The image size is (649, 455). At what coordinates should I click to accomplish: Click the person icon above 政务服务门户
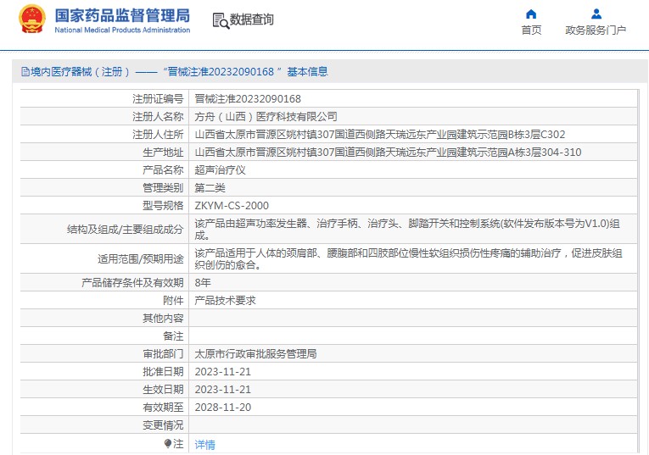[x=596, y=14]
